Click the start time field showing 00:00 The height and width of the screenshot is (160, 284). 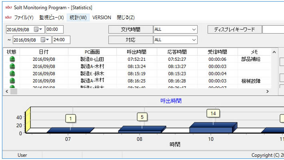pos(54,29)
